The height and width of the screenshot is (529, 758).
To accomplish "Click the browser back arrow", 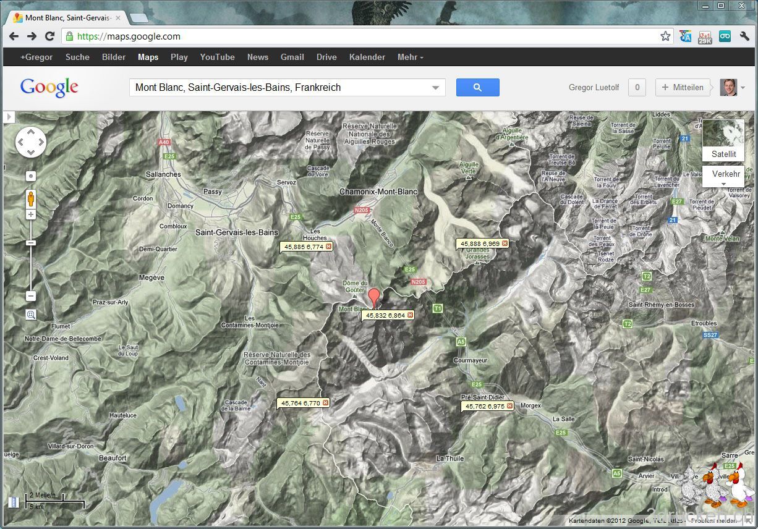I will [14, 36].
